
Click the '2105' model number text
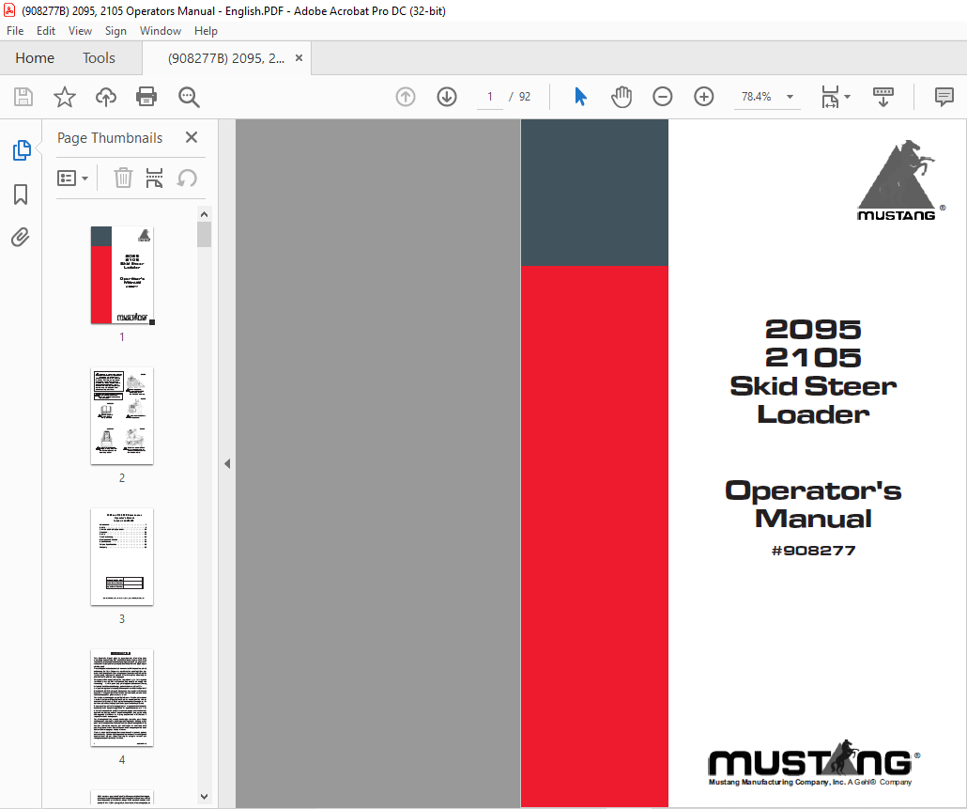813,358
